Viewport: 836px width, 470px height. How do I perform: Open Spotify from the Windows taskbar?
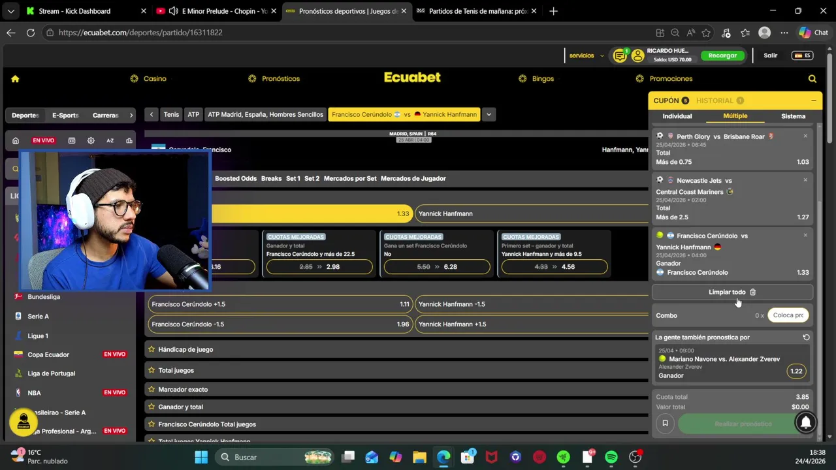coord(611,457)
